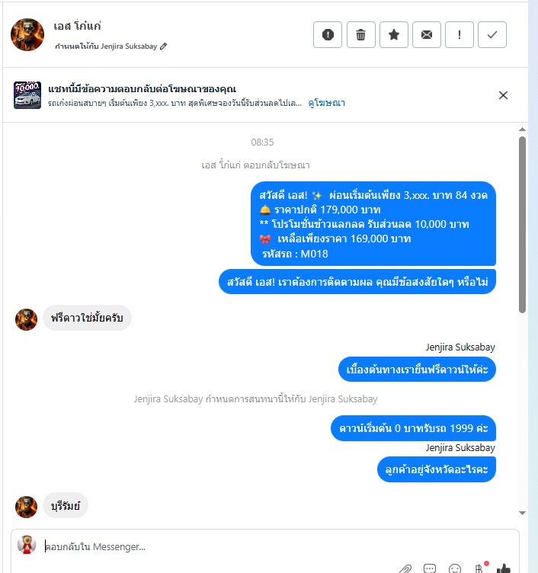Image resolution: width=538 pixels, height=573 pixels.
Task: Flag conversation as priority with exclamation button
Action: [460, 35]
